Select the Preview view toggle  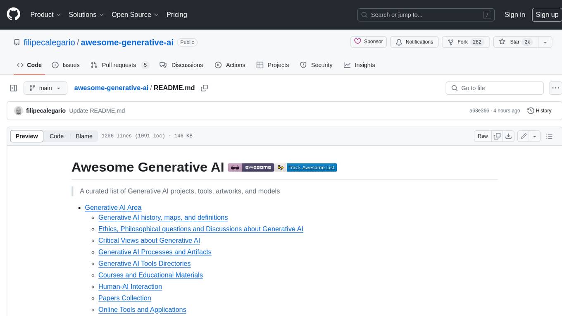click(x=27, y=136)
